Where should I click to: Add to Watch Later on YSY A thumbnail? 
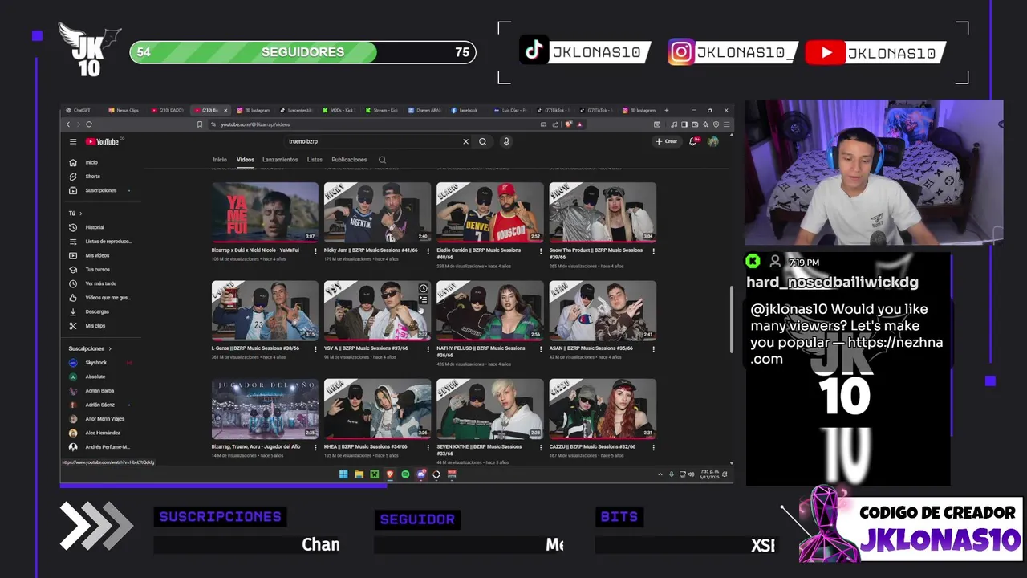(x=423, y=288)
